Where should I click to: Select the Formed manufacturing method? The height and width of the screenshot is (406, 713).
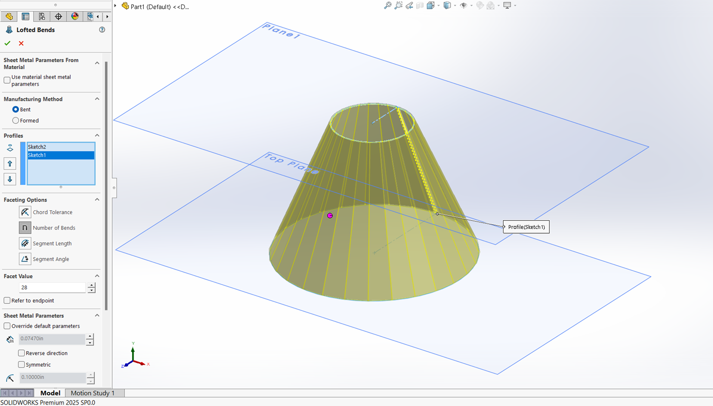15,120
